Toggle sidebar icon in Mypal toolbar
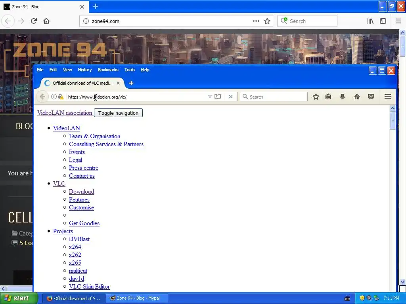 pos(383,21)
